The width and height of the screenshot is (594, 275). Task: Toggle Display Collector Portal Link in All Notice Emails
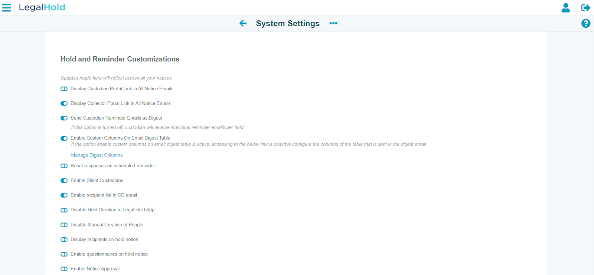pos(64,104)
